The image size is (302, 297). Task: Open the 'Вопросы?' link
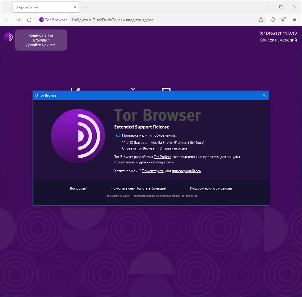coord(78,188)
